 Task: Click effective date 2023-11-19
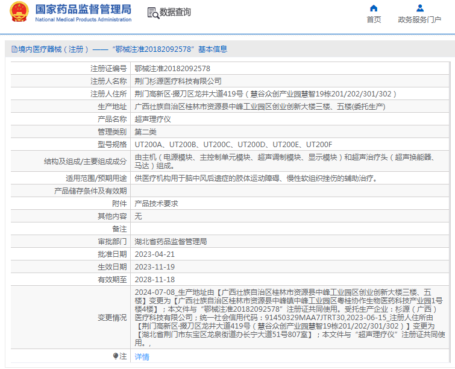[x=155, y=267]
